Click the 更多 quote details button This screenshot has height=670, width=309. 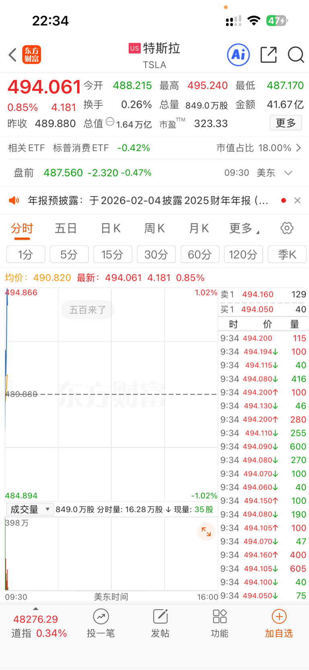pyautogui.click(x=286, y=123)
